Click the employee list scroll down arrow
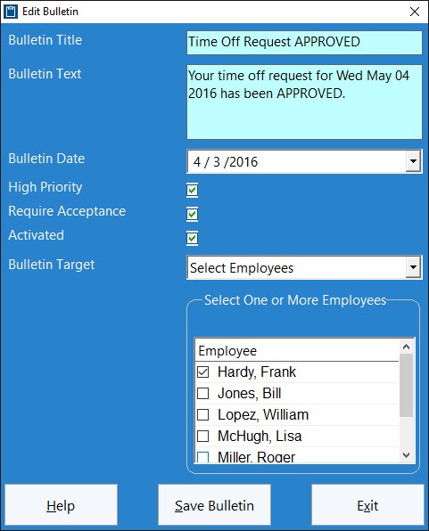 tap(407, 455)
